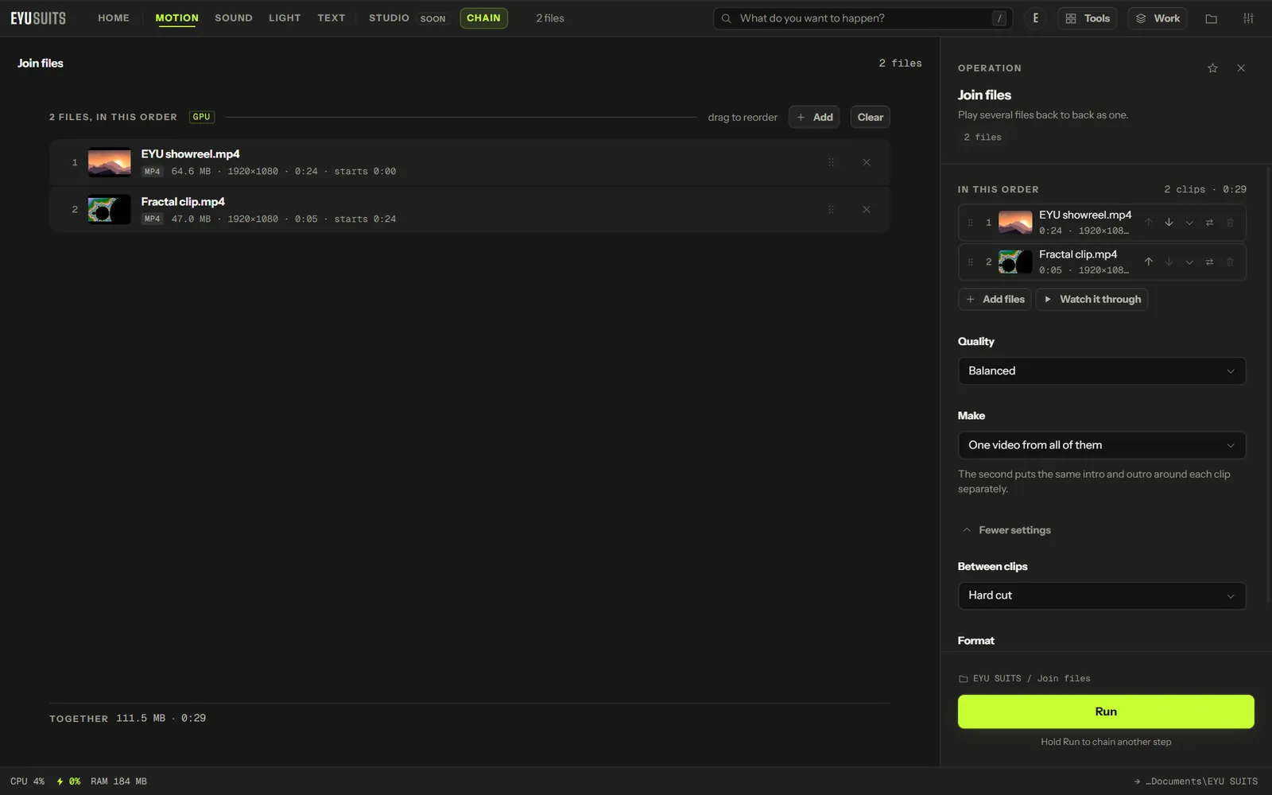Delete Fractal clip.mp4 using the panel trash icon
This screenshot has width=1272, height=795.
tap(1230, 262)
